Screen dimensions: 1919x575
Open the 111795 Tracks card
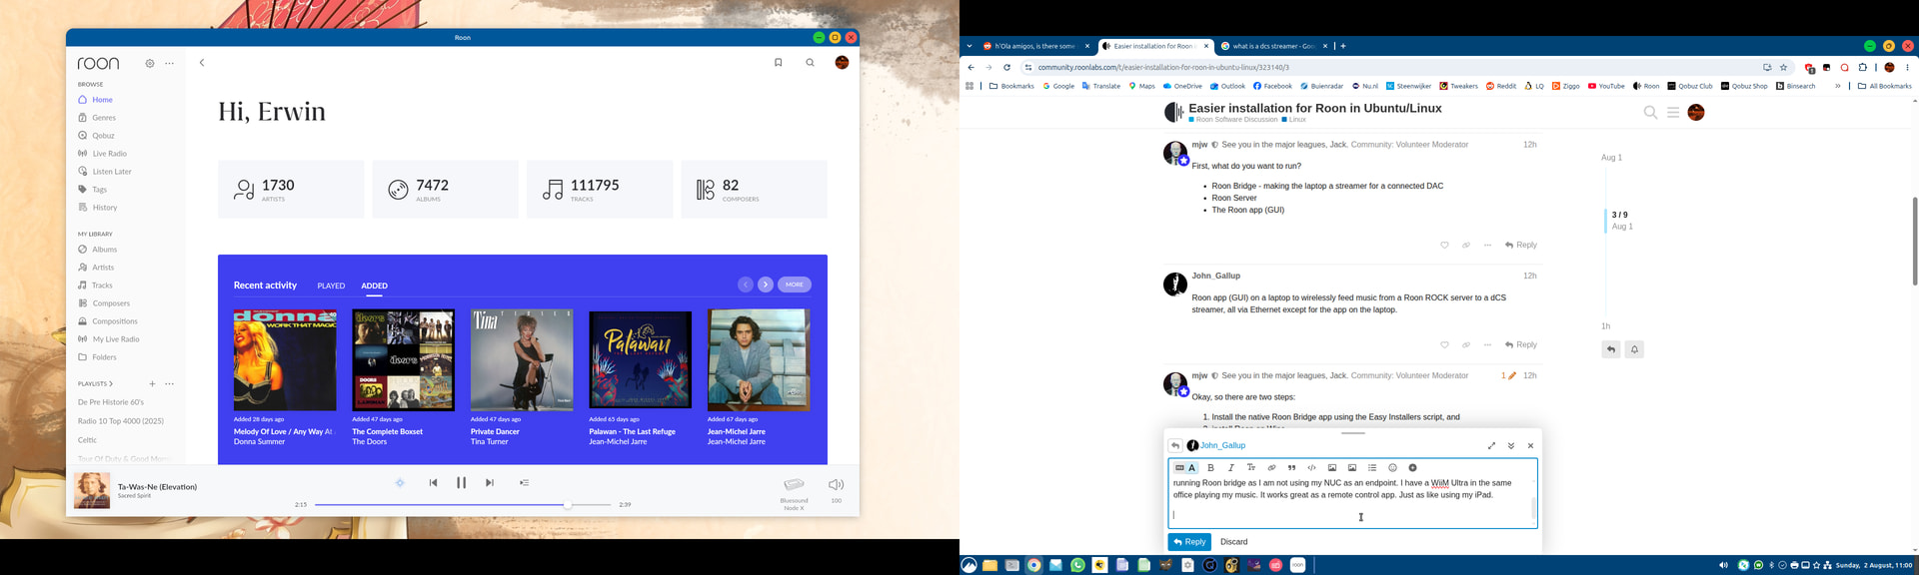tap(600, 189)
